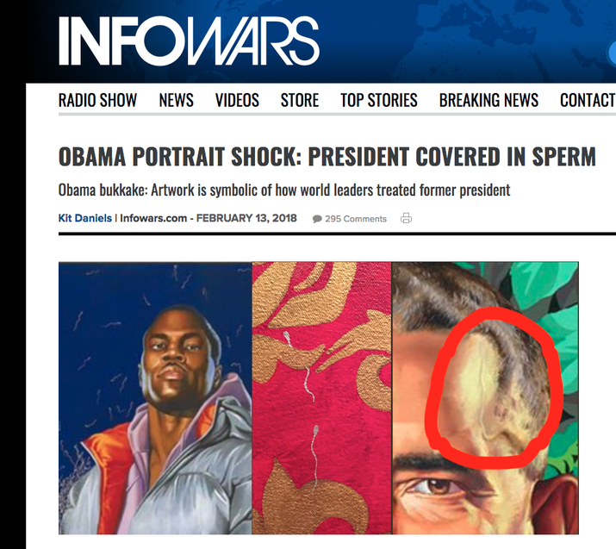Click the blue circle icon at the header edge
The height and width of the screenshot is (549, 616).
(612, 53)
